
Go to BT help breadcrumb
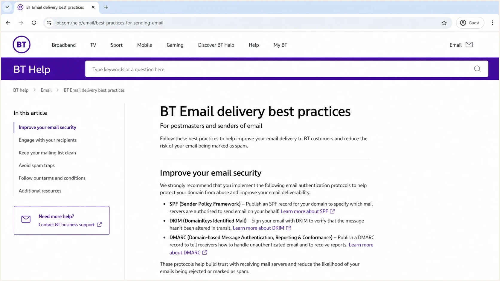(x=21, y=90)
